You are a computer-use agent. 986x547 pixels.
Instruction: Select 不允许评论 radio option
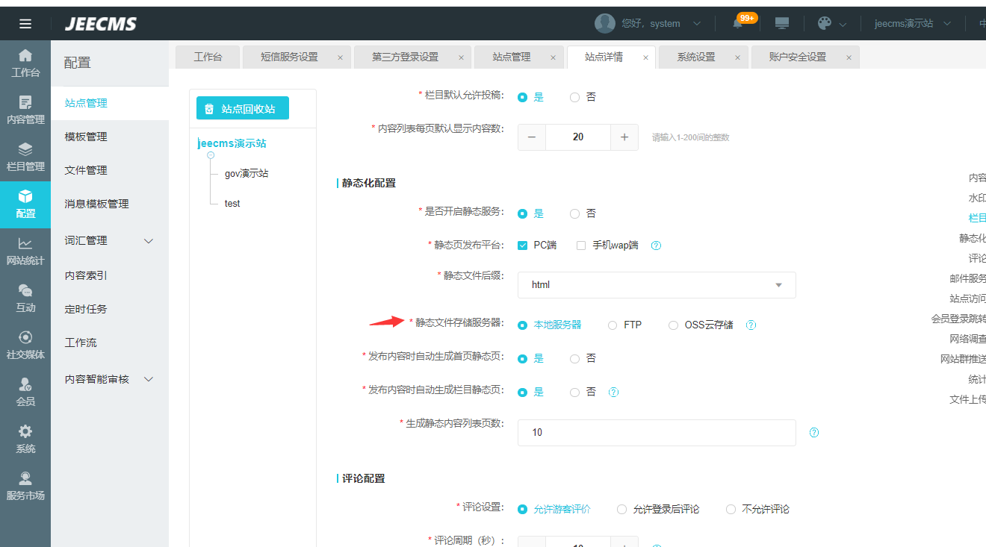(731, 510)
